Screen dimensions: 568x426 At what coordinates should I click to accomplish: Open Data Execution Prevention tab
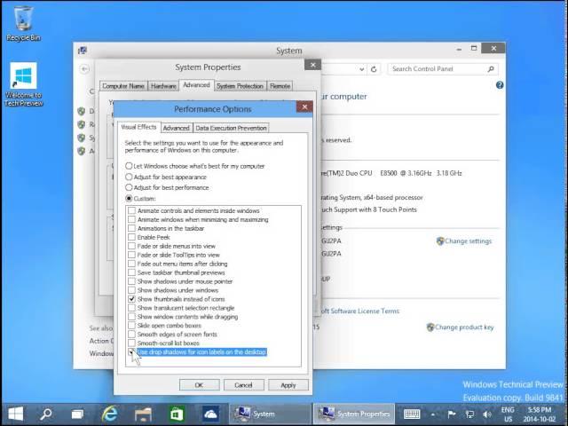pos(231,128)
